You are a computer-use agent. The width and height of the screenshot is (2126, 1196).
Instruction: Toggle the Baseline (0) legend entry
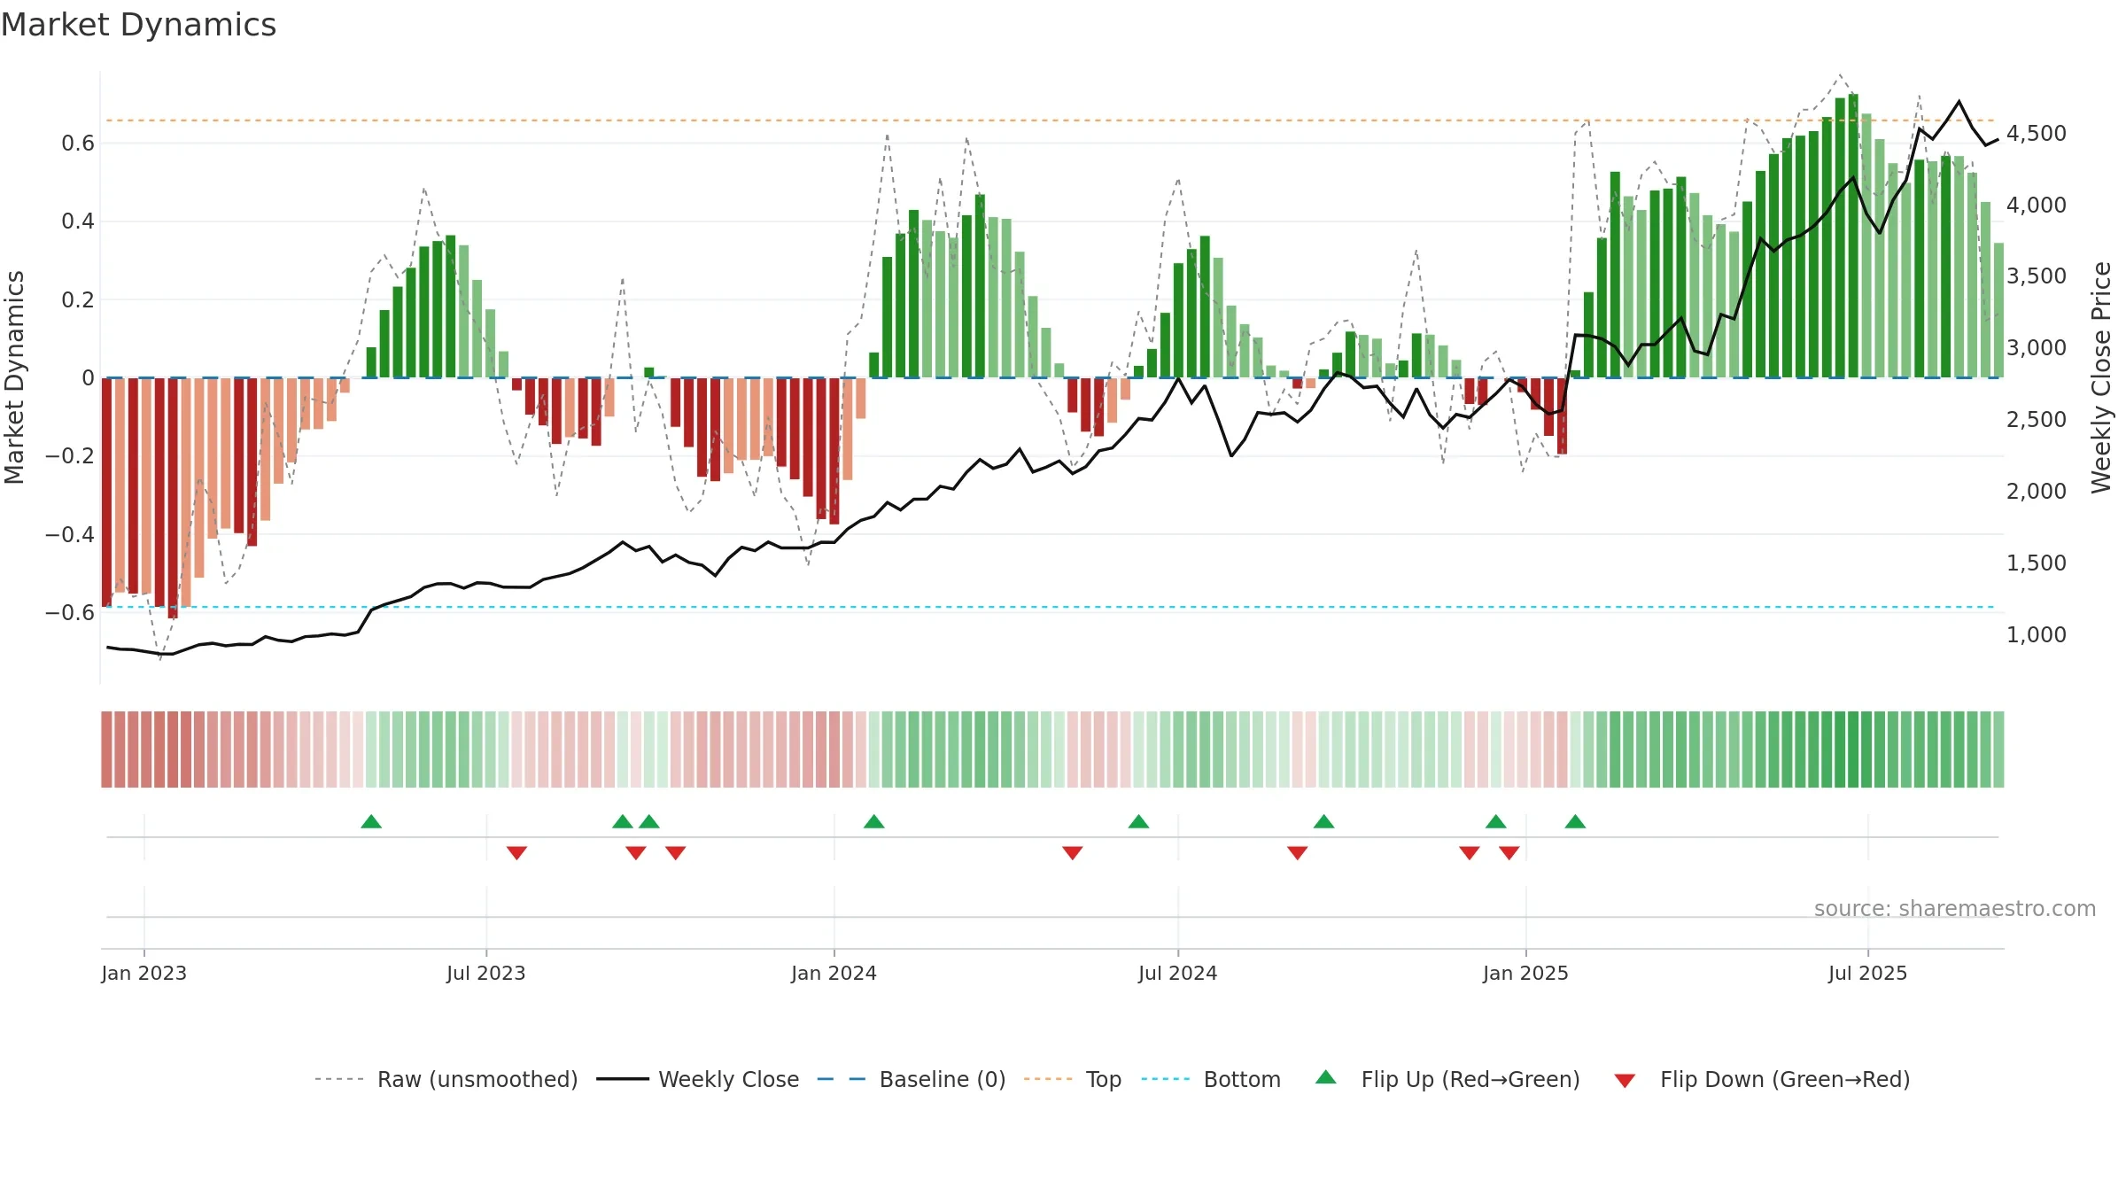tap(912, 1079)
